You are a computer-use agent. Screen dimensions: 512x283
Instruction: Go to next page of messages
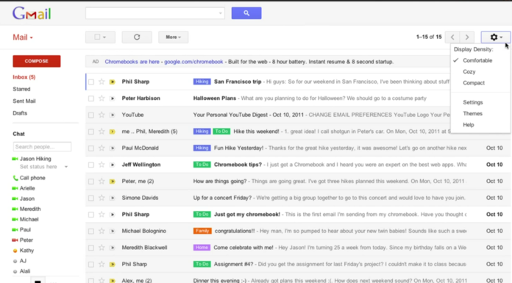coord(467,37)
